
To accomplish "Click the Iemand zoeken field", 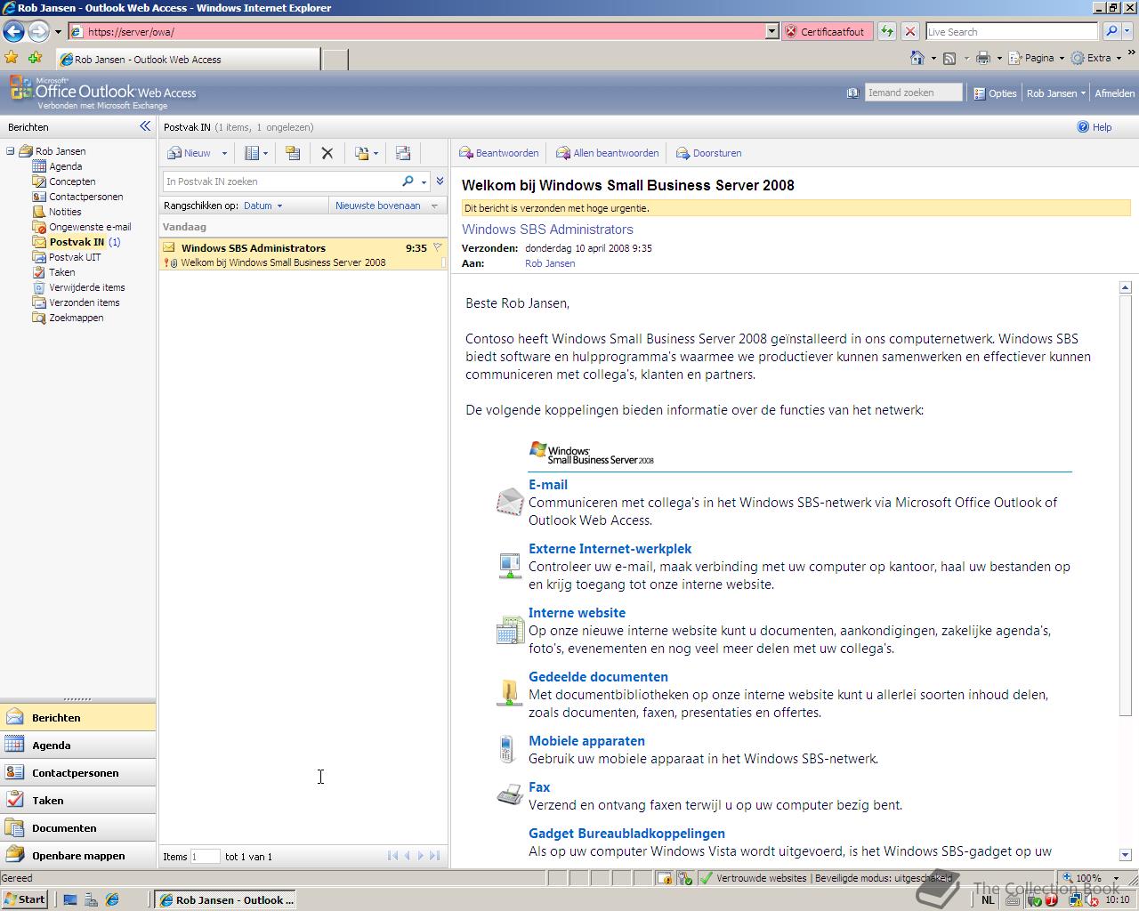I will 913,93.
